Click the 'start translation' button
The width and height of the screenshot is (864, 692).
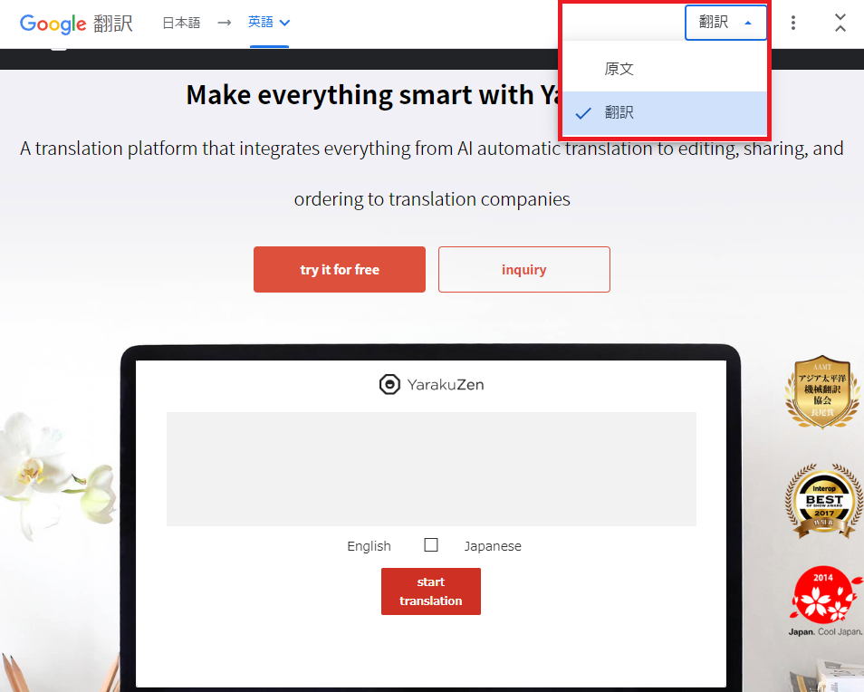431,591
